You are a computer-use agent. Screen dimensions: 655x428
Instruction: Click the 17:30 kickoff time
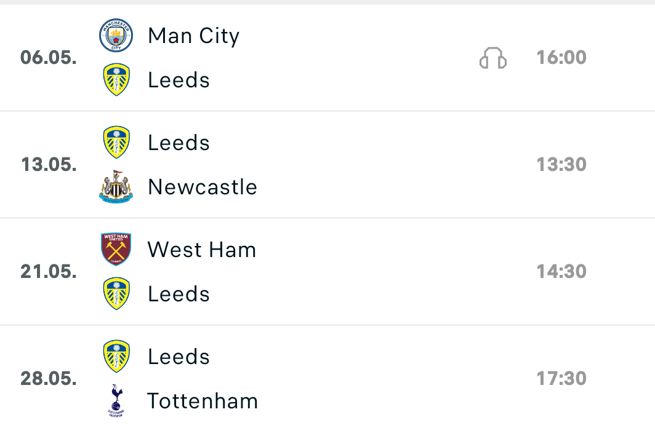561,378
